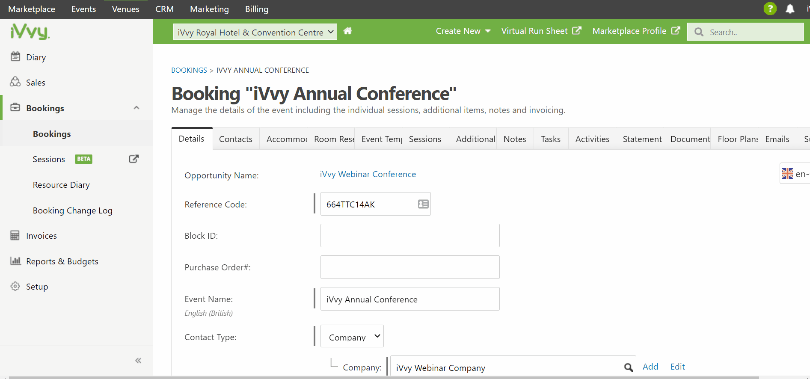This screenshot has width=810, height=379.
Task: Open the Marketing top menu
Action: coord(209,9)
